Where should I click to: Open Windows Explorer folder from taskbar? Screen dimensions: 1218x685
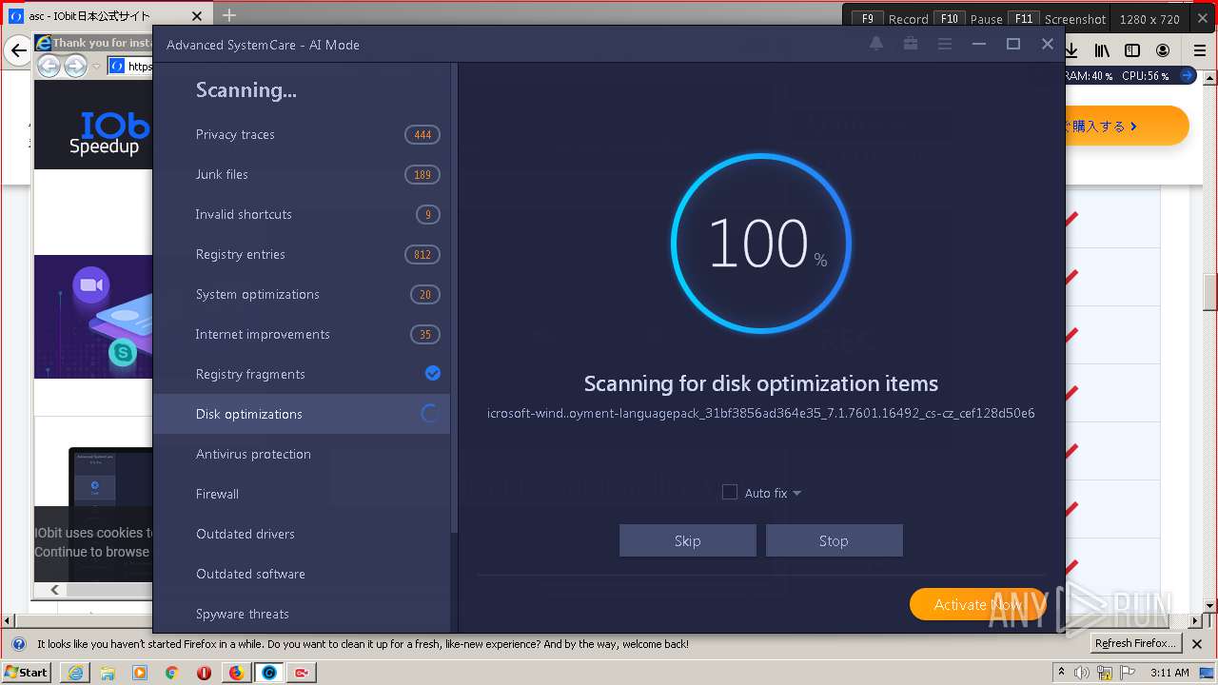[x=108, y=673]
